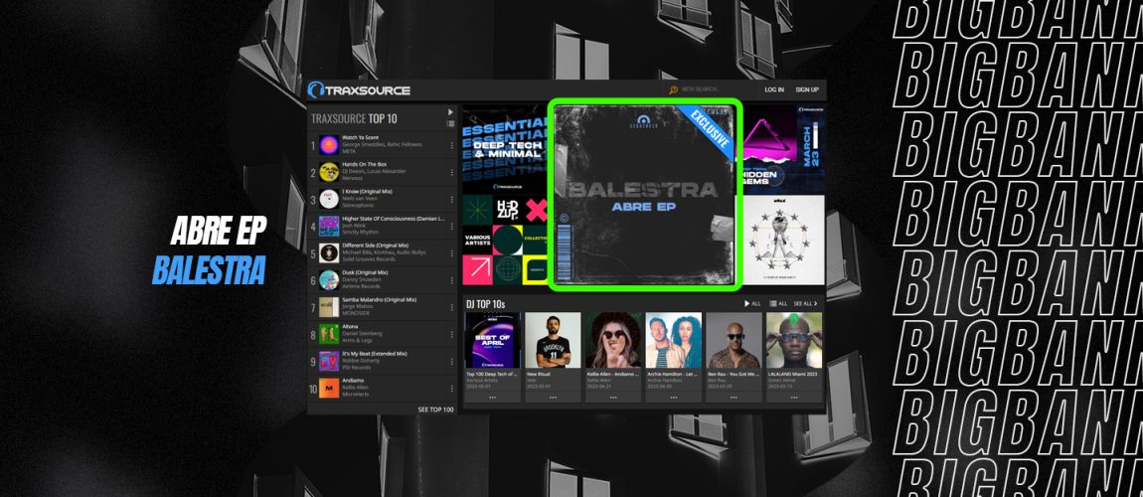Click artist name Danny Snowden
This screenshot has width=1143, height=497.
[361, 279]
